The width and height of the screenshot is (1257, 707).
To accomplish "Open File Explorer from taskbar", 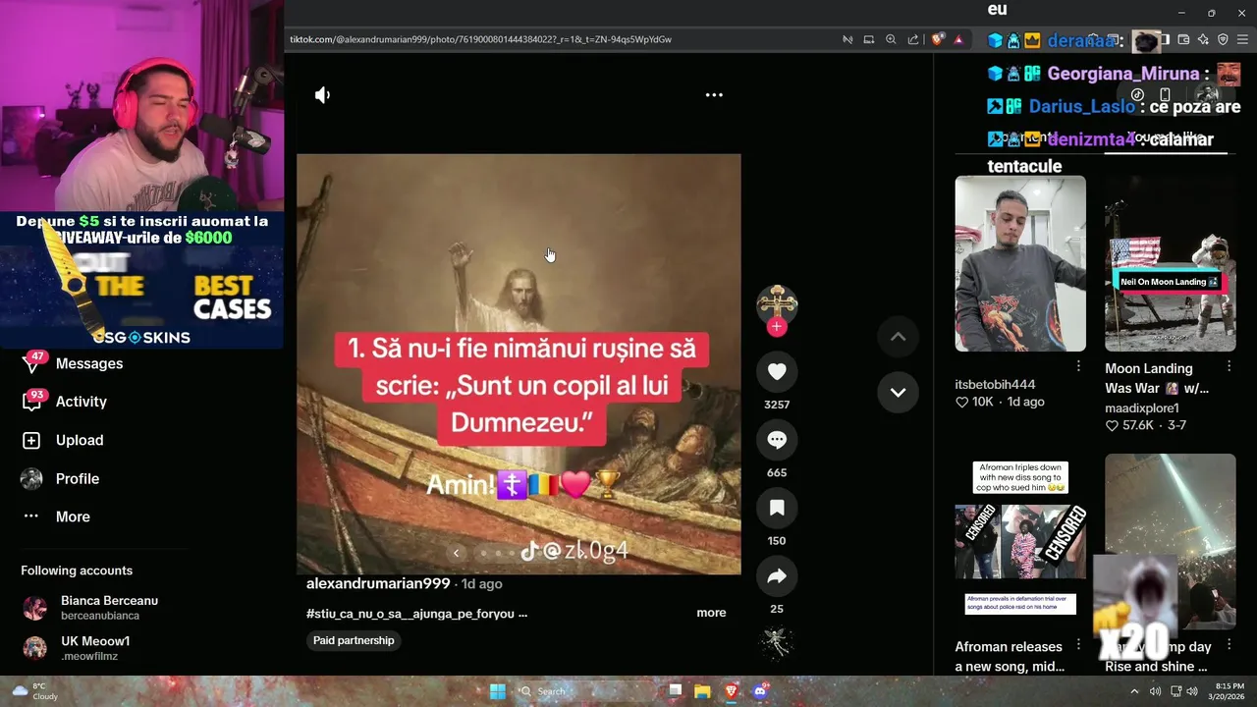I will click(702, 691).
